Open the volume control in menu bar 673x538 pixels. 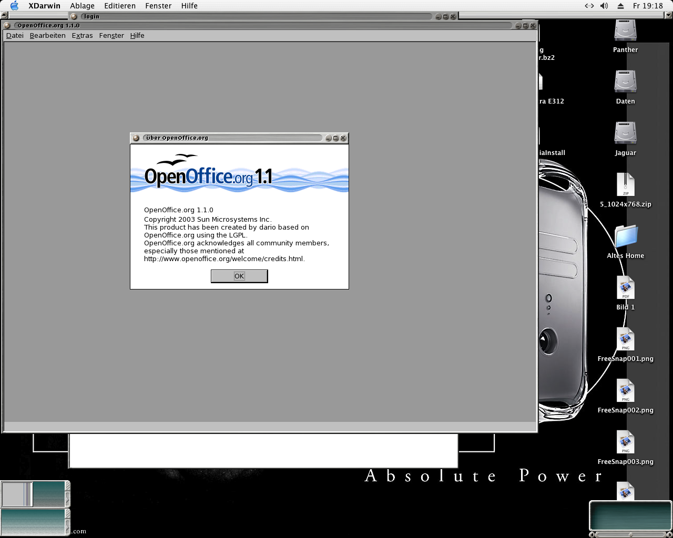[x=604, y=6]
